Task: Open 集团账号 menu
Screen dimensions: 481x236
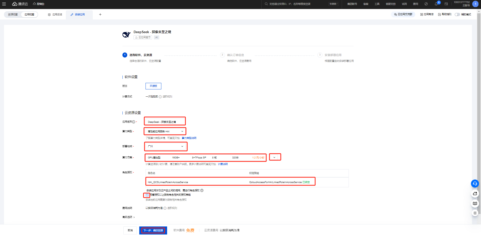Action: coord(352,4)
